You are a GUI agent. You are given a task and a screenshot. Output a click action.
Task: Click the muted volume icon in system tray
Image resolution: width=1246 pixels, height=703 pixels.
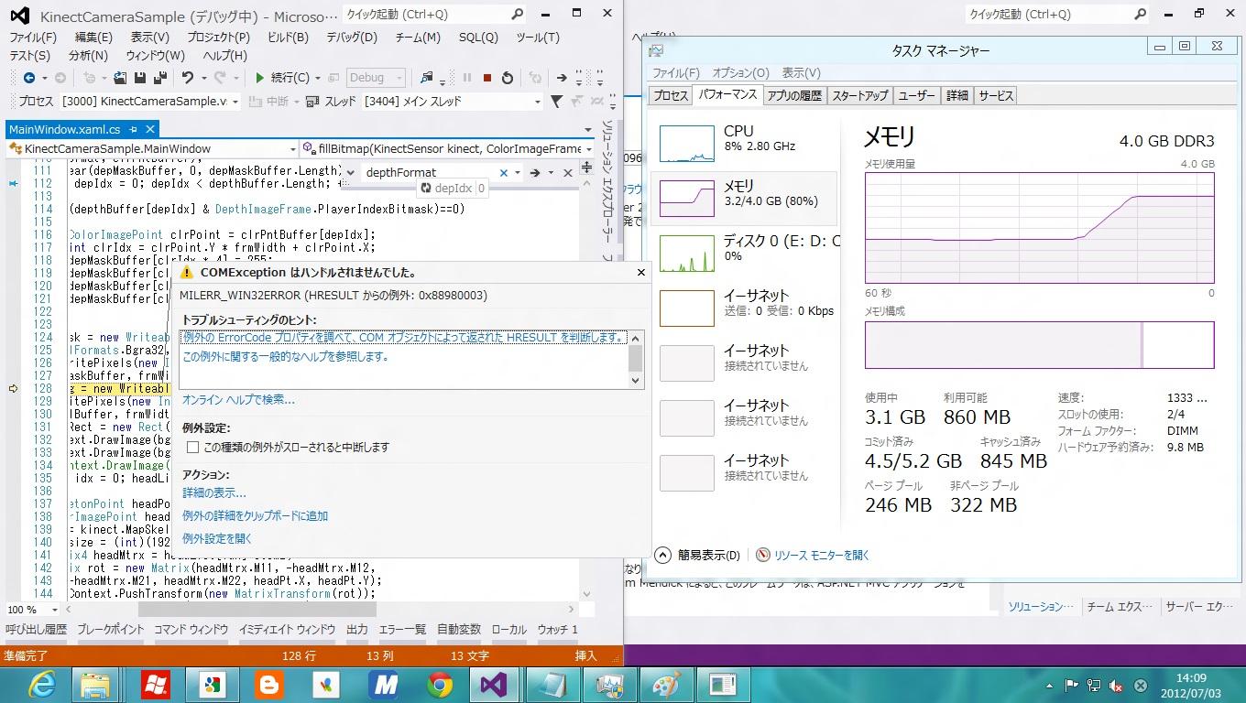(x=1116, y=685)
